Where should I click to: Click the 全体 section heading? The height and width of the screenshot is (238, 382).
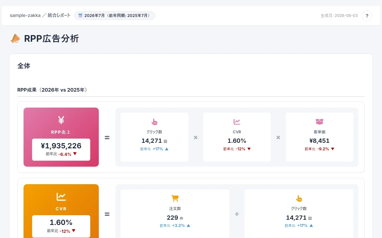(24, 66)
